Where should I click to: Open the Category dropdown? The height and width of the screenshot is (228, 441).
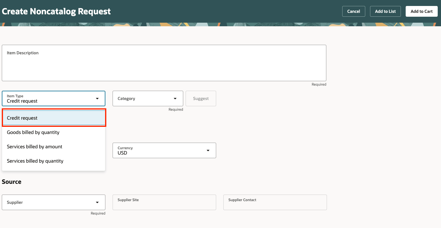(x=148, y=98)
